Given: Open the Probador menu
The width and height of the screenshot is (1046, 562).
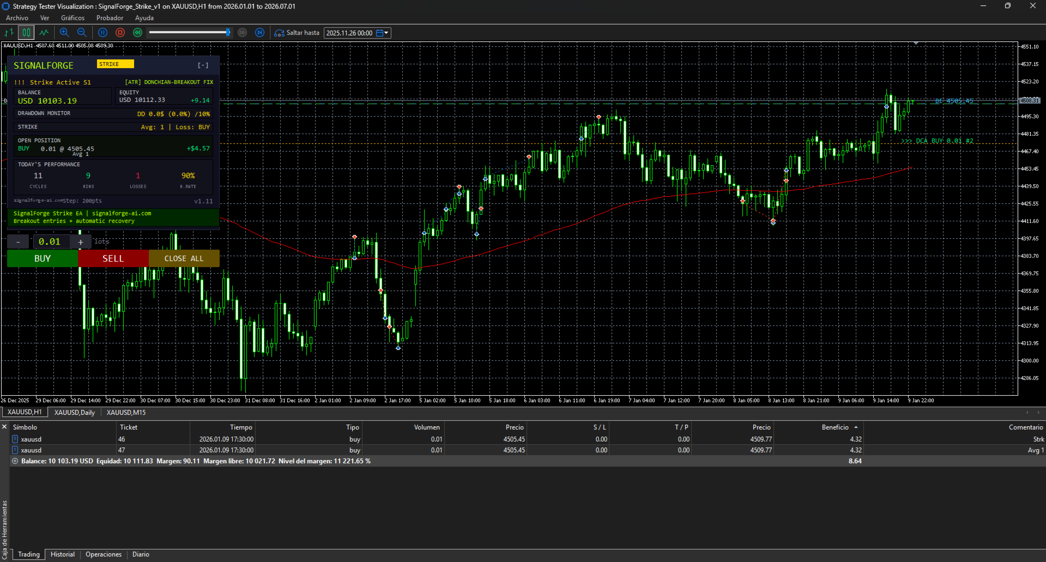Looking at the screenshot, I should point(110,18).
